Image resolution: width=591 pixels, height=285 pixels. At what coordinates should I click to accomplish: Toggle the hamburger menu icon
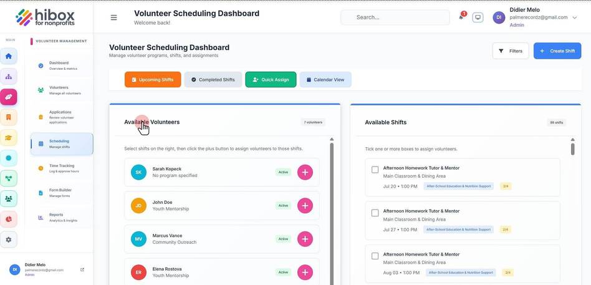[113, 17]
